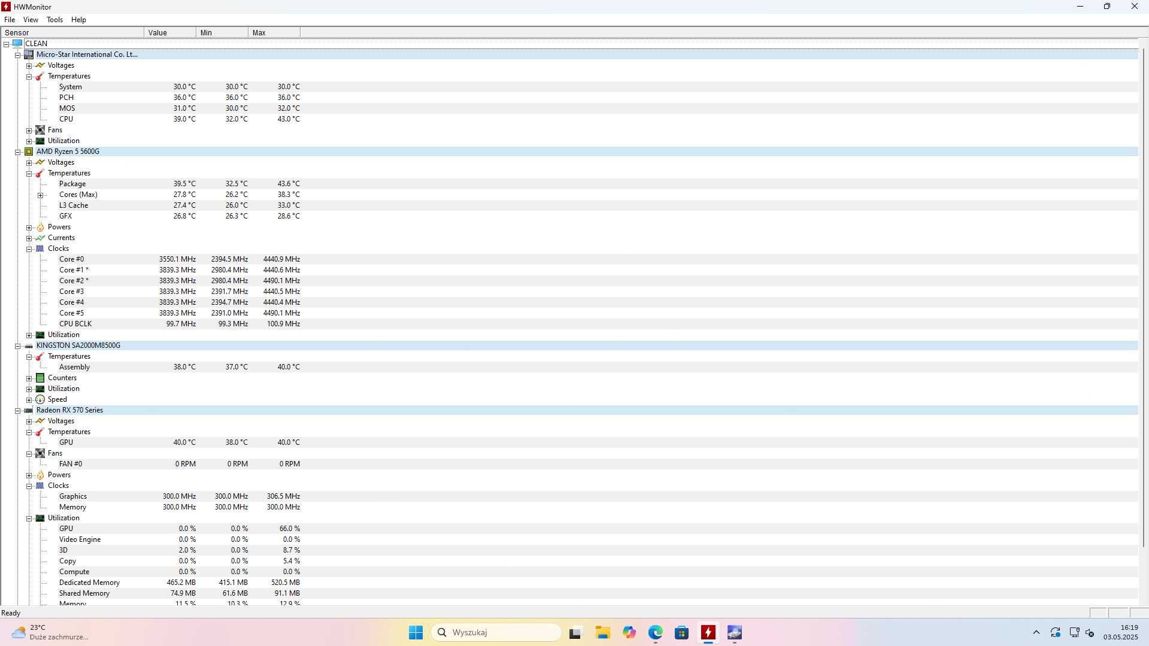This screenshot has width=1149, height=646.
Task: Click the Ryzen Clocks waveform icon
Action: pyautogui.click(x=40, y=248)
